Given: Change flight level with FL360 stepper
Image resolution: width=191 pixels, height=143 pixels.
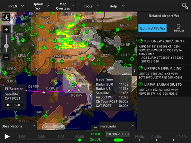Looking at the screenshot, I should pyautogui.click(x=14, y=105).
